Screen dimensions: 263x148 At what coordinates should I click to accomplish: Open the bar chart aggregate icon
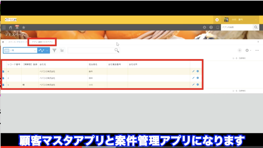pos(62,50)
